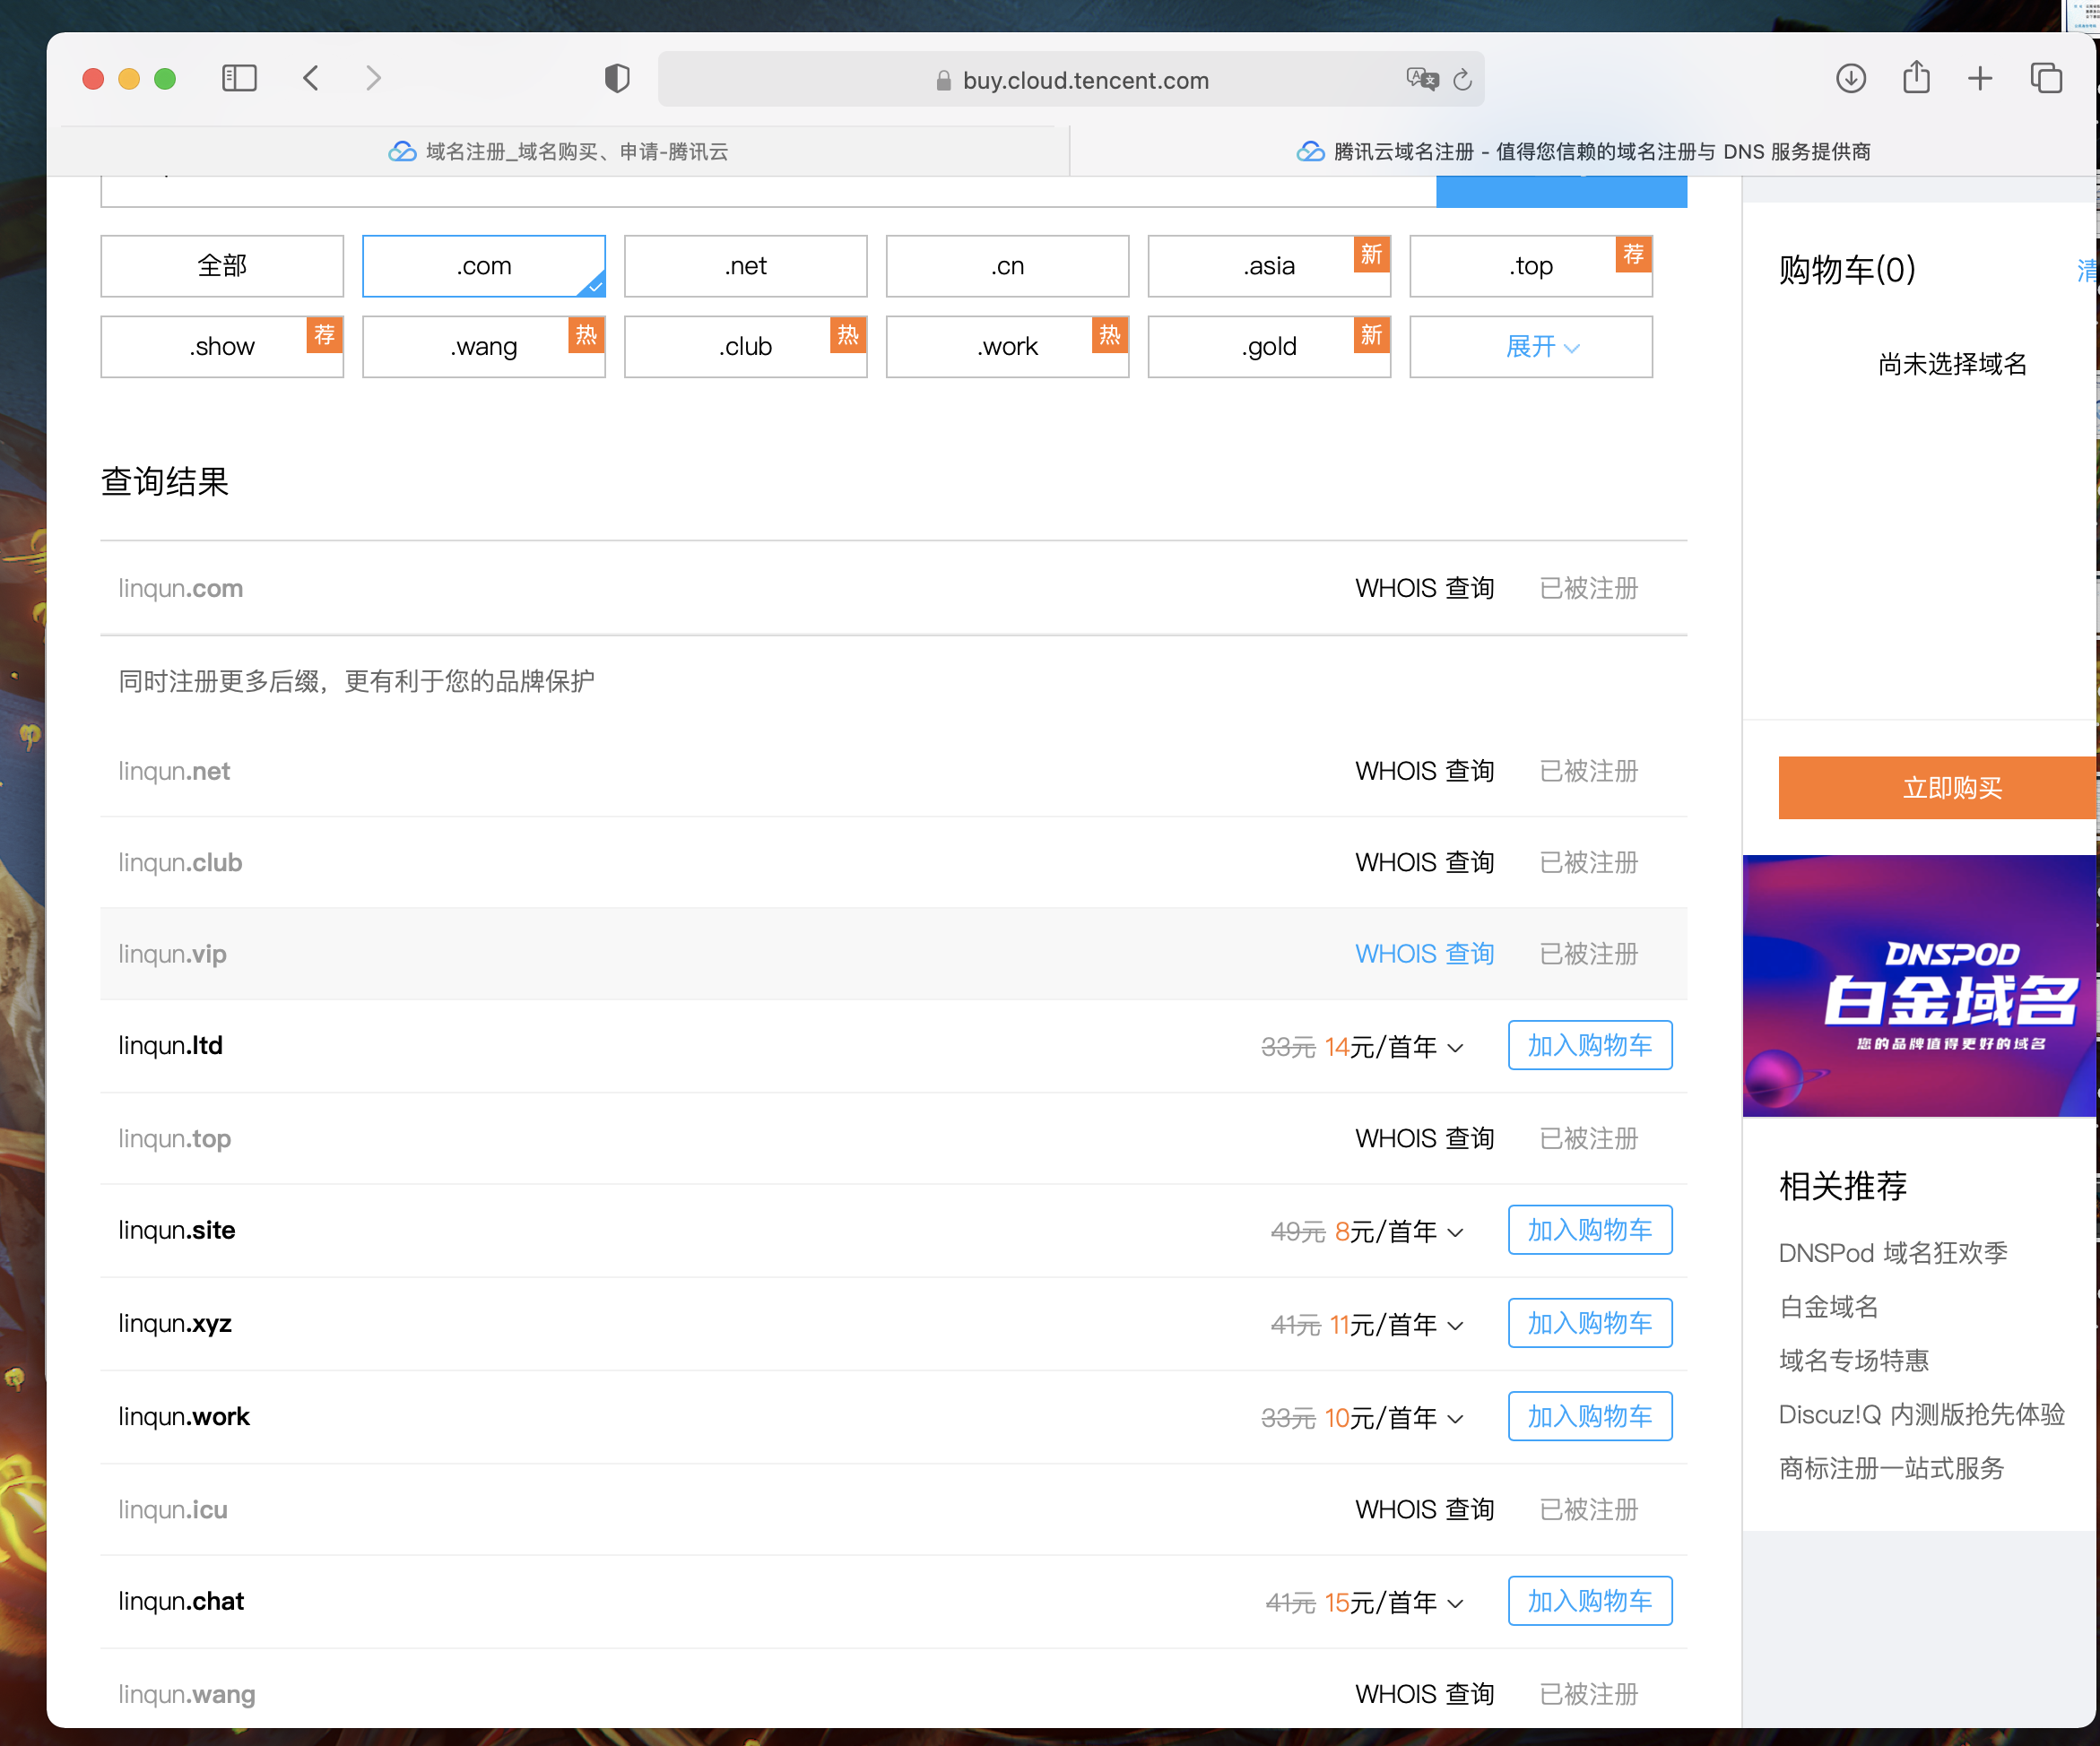2100x1746 pixels.
Task: Select the .net suffix filter
Action: click(x=745, y=266)
